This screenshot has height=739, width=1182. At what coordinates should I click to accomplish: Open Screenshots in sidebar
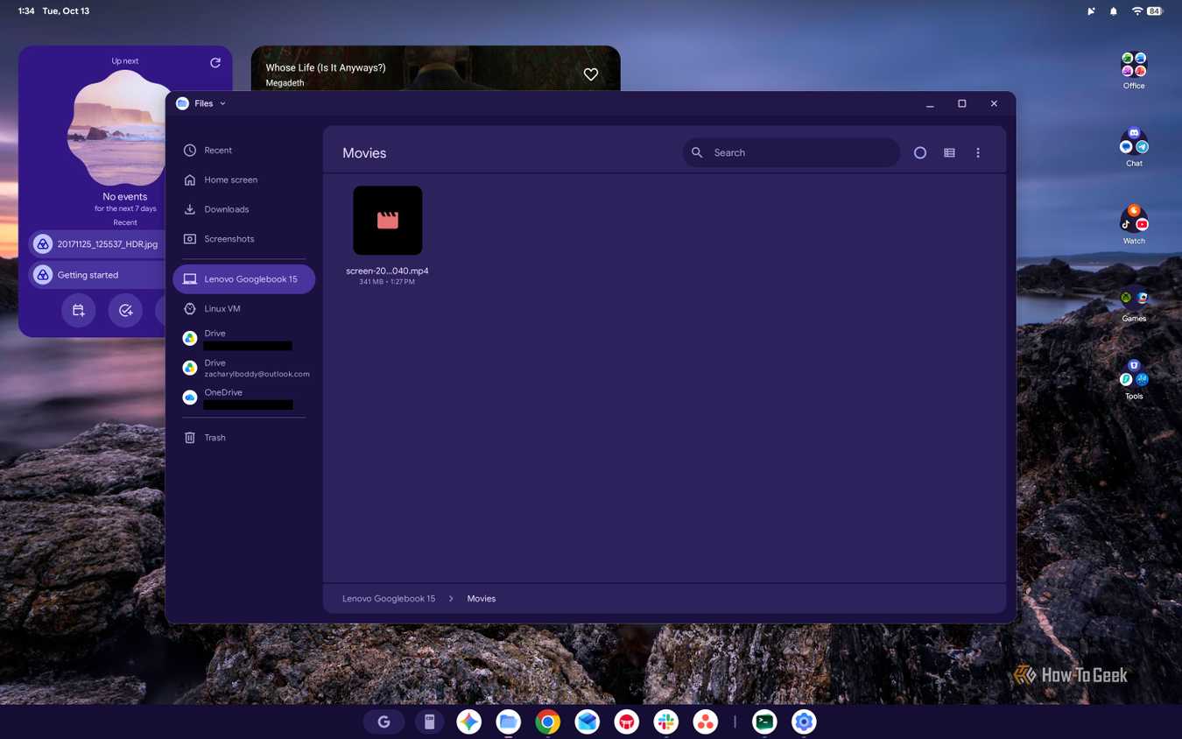[243, 239]
